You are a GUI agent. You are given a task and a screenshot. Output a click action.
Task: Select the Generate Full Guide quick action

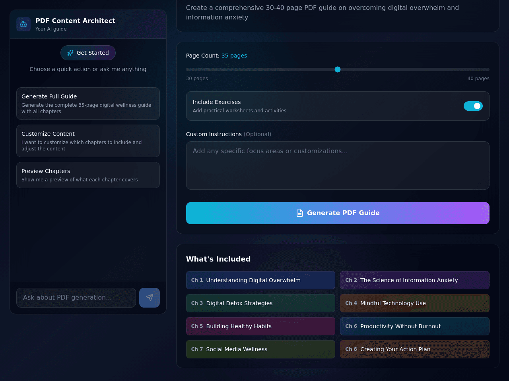coord(88,104)
